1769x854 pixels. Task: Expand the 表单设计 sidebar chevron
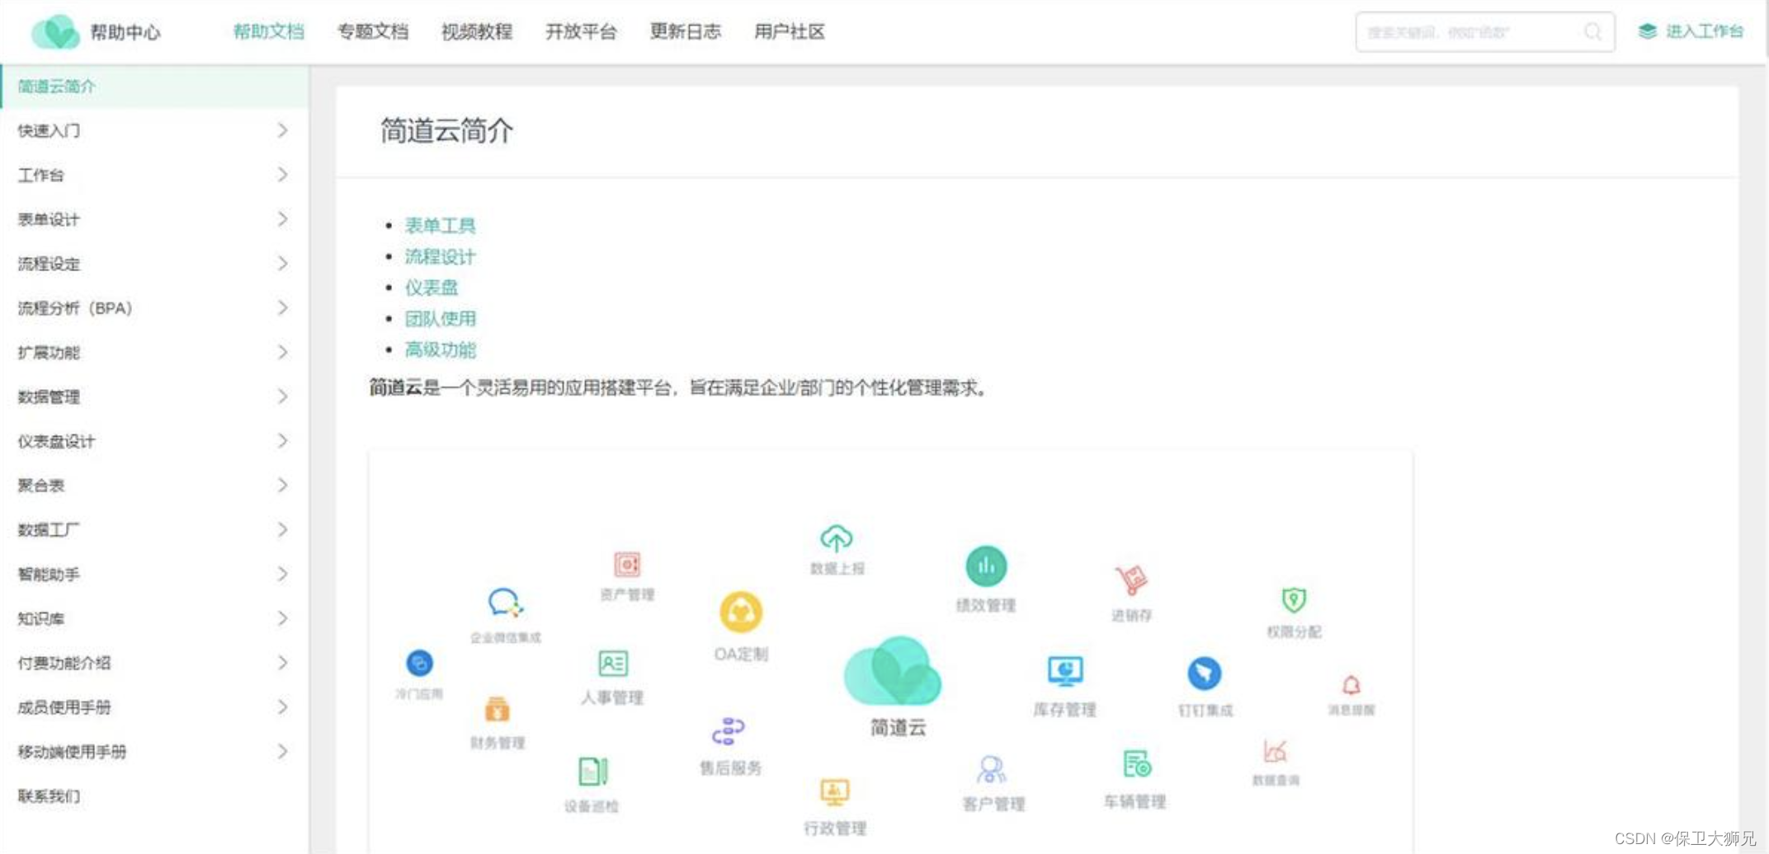(282, 219)
